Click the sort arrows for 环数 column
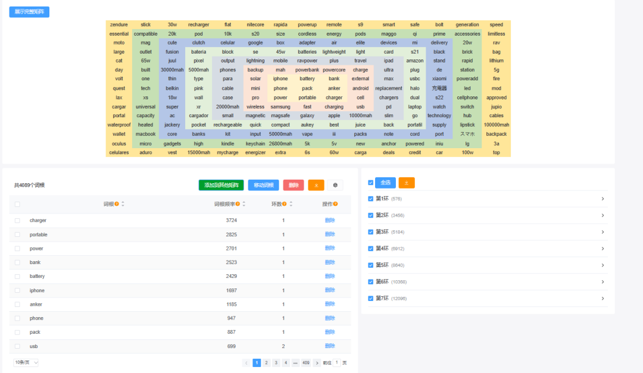643x373 pixels. pyautogui.click(x=292, y=204)
